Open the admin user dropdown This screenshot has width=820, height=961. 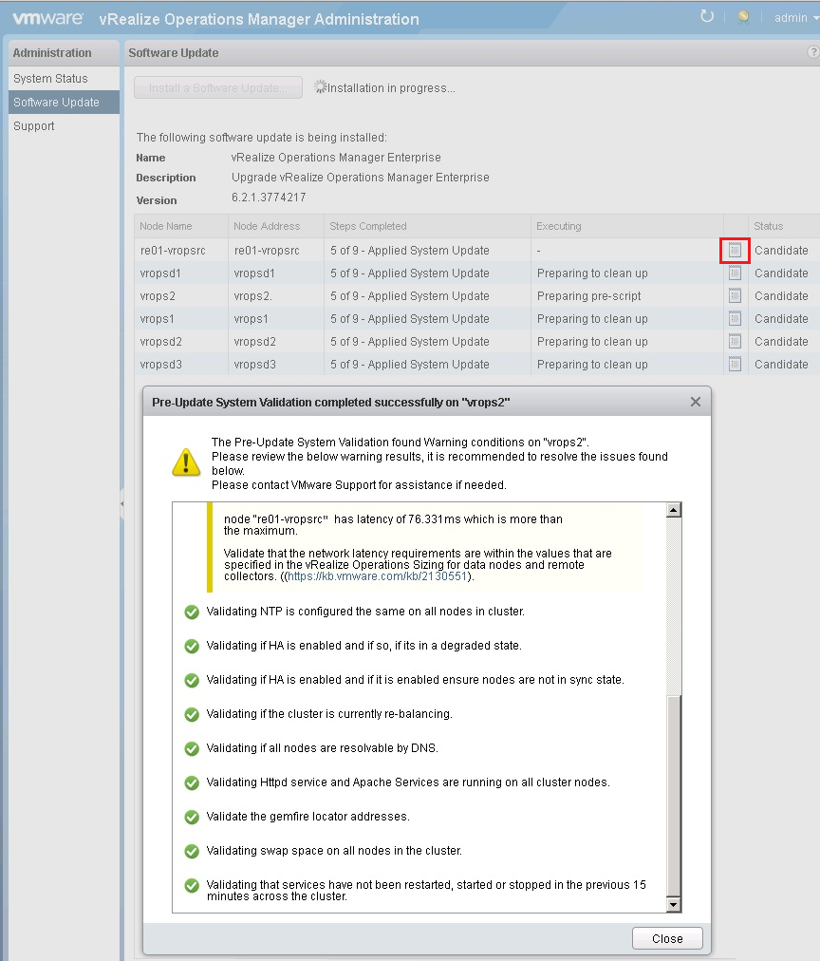795,18
